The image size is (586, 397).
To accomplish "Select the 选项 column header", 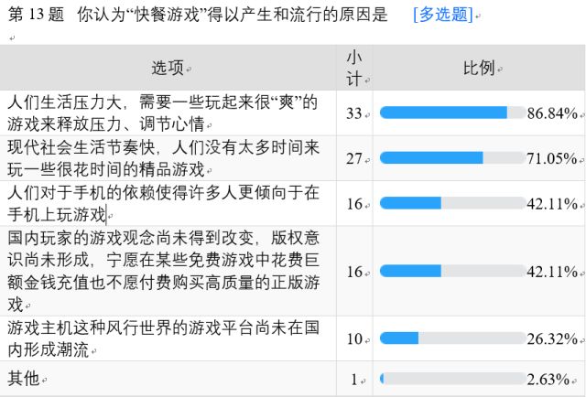I will pos(168,68).
